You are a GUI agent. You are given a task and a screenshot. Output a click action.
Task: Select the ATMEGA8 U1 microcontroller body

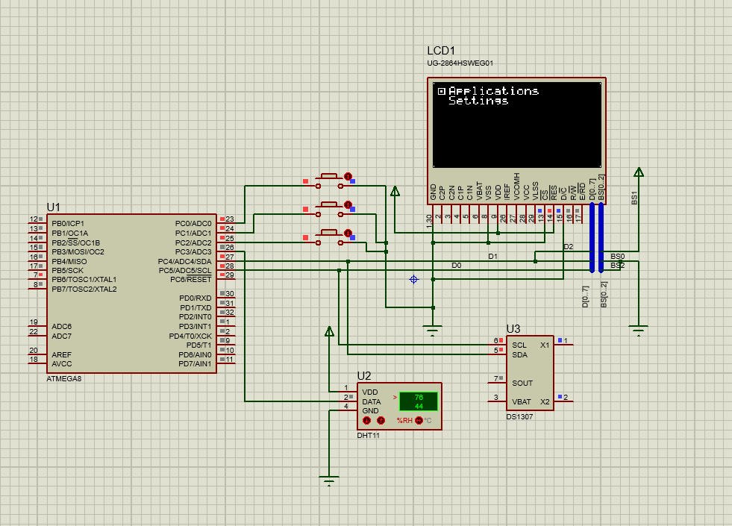point(131,293)
